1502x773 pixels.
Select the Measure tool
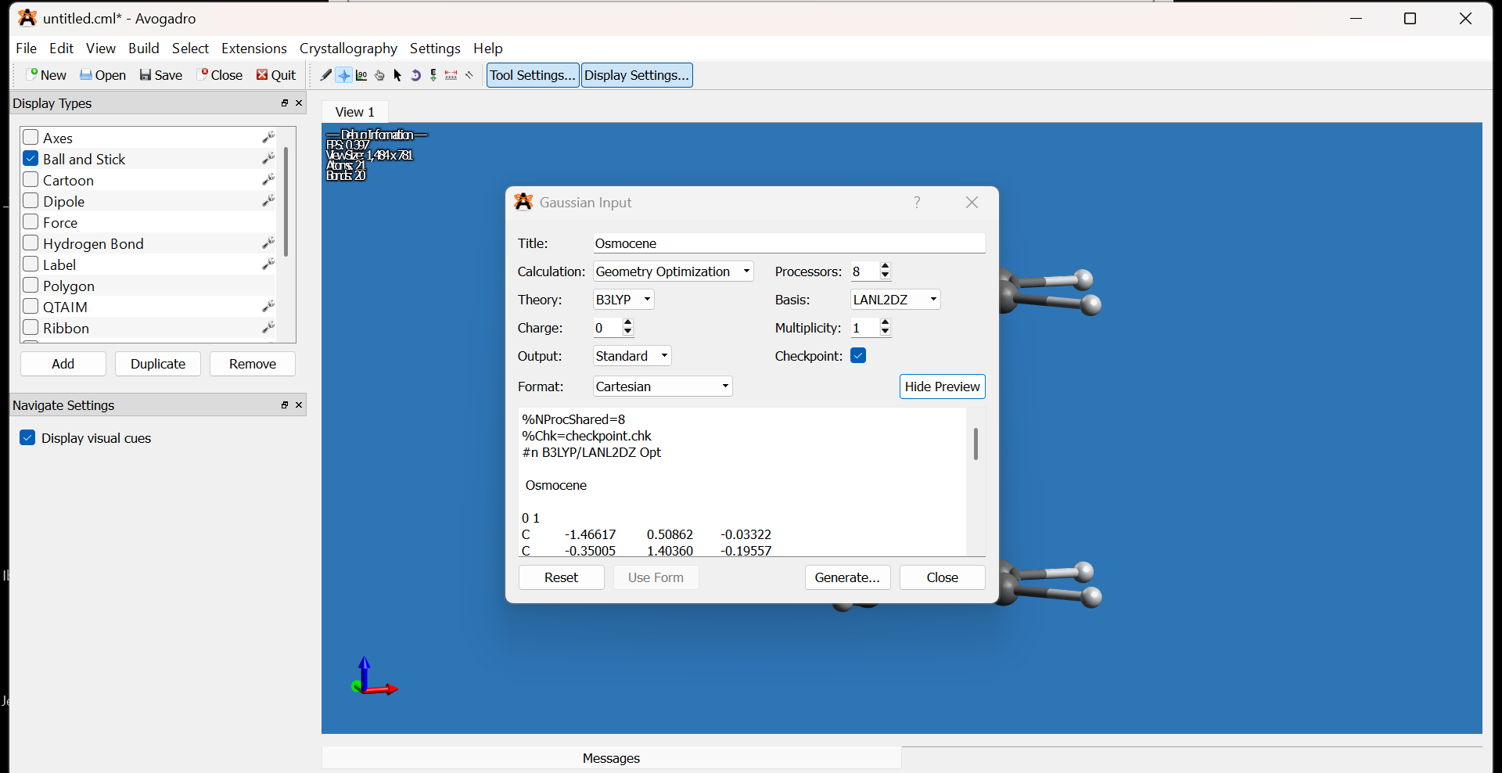point(451,75)
